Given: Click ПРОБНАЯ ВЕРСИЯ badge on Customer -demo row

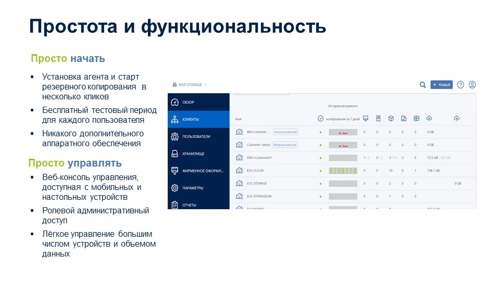Looking at the screenshot, I should 285,145.
